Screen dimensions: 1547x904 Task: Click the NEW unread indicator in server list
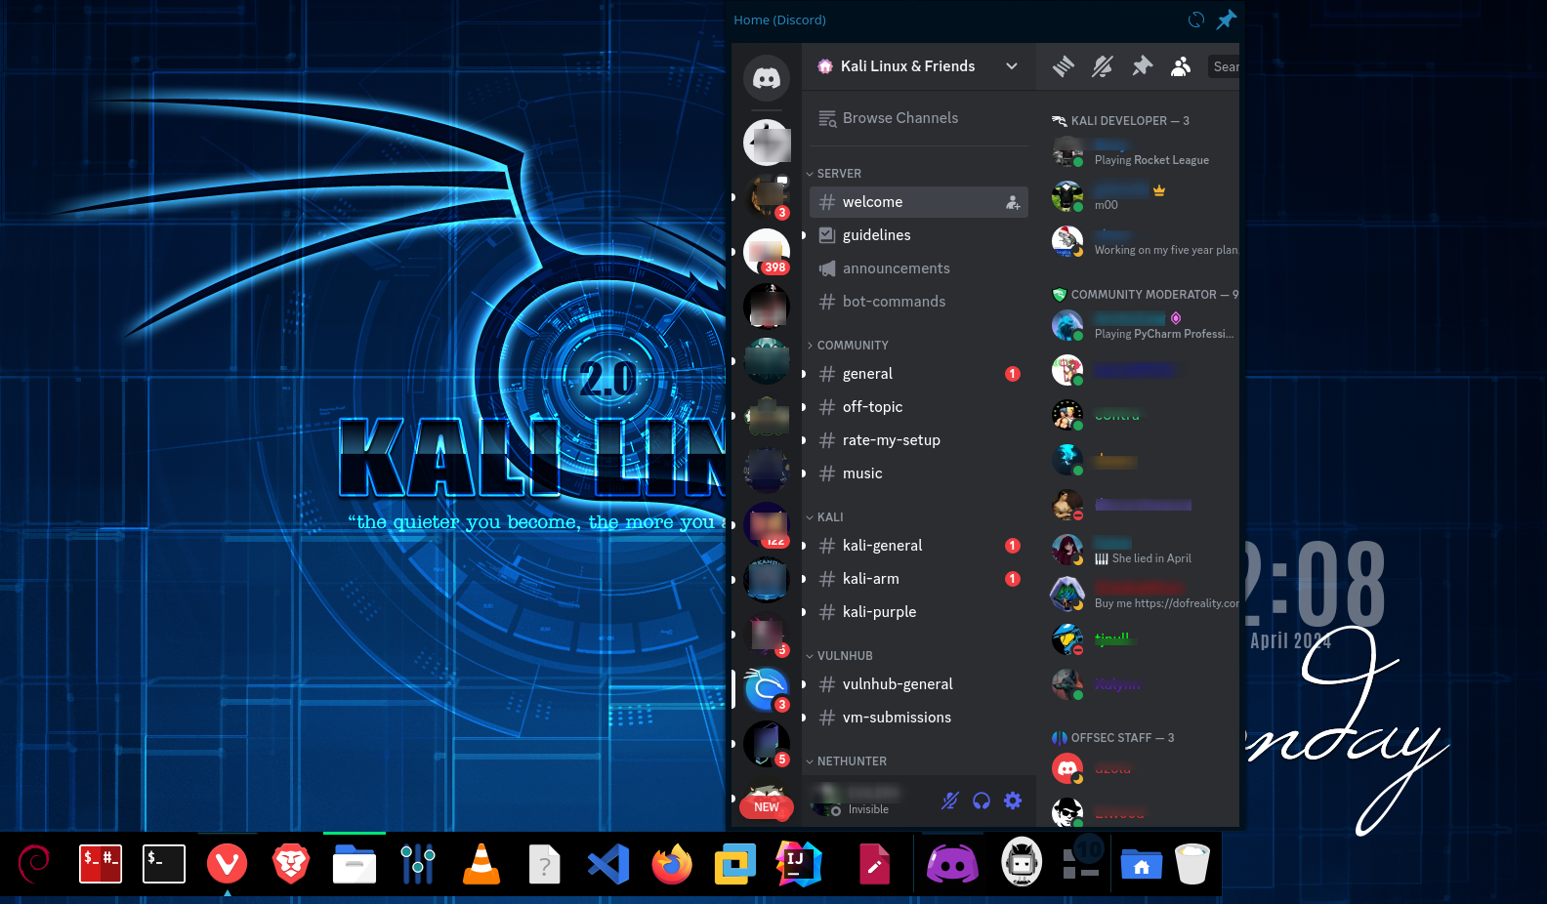(767, 807)
